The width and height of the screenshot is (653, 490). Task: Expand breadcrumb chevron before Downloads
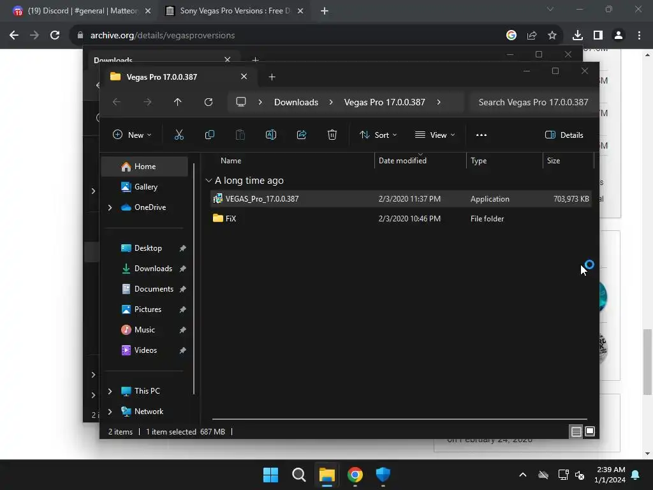tap(260, 102)
